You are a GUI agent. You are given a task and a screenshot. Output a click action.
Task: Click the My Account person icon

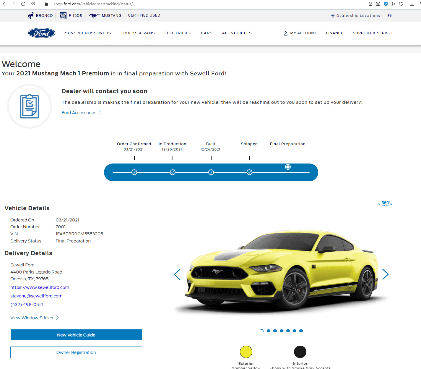286,33
